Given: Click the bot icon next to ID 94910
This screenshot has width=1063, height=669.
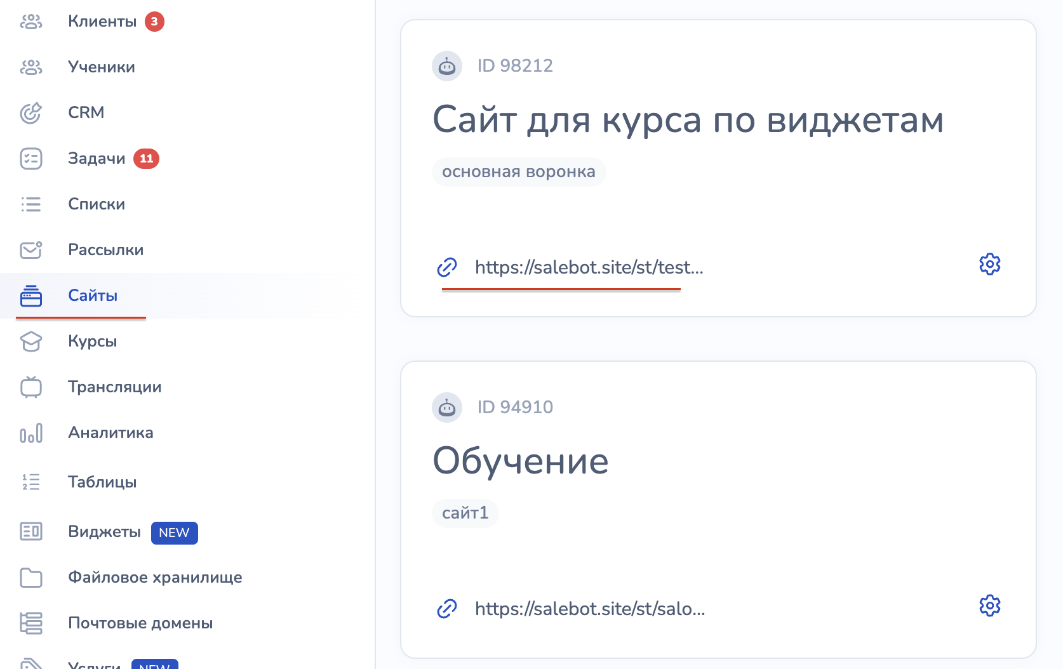Looking at the screenshot, I should 447,407.
